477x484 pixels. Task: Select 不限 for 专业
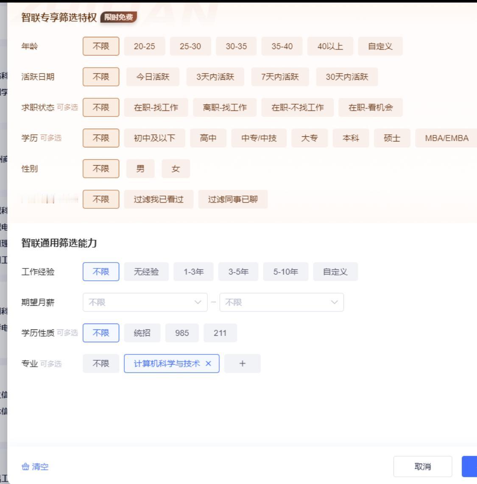pos(101,363)
